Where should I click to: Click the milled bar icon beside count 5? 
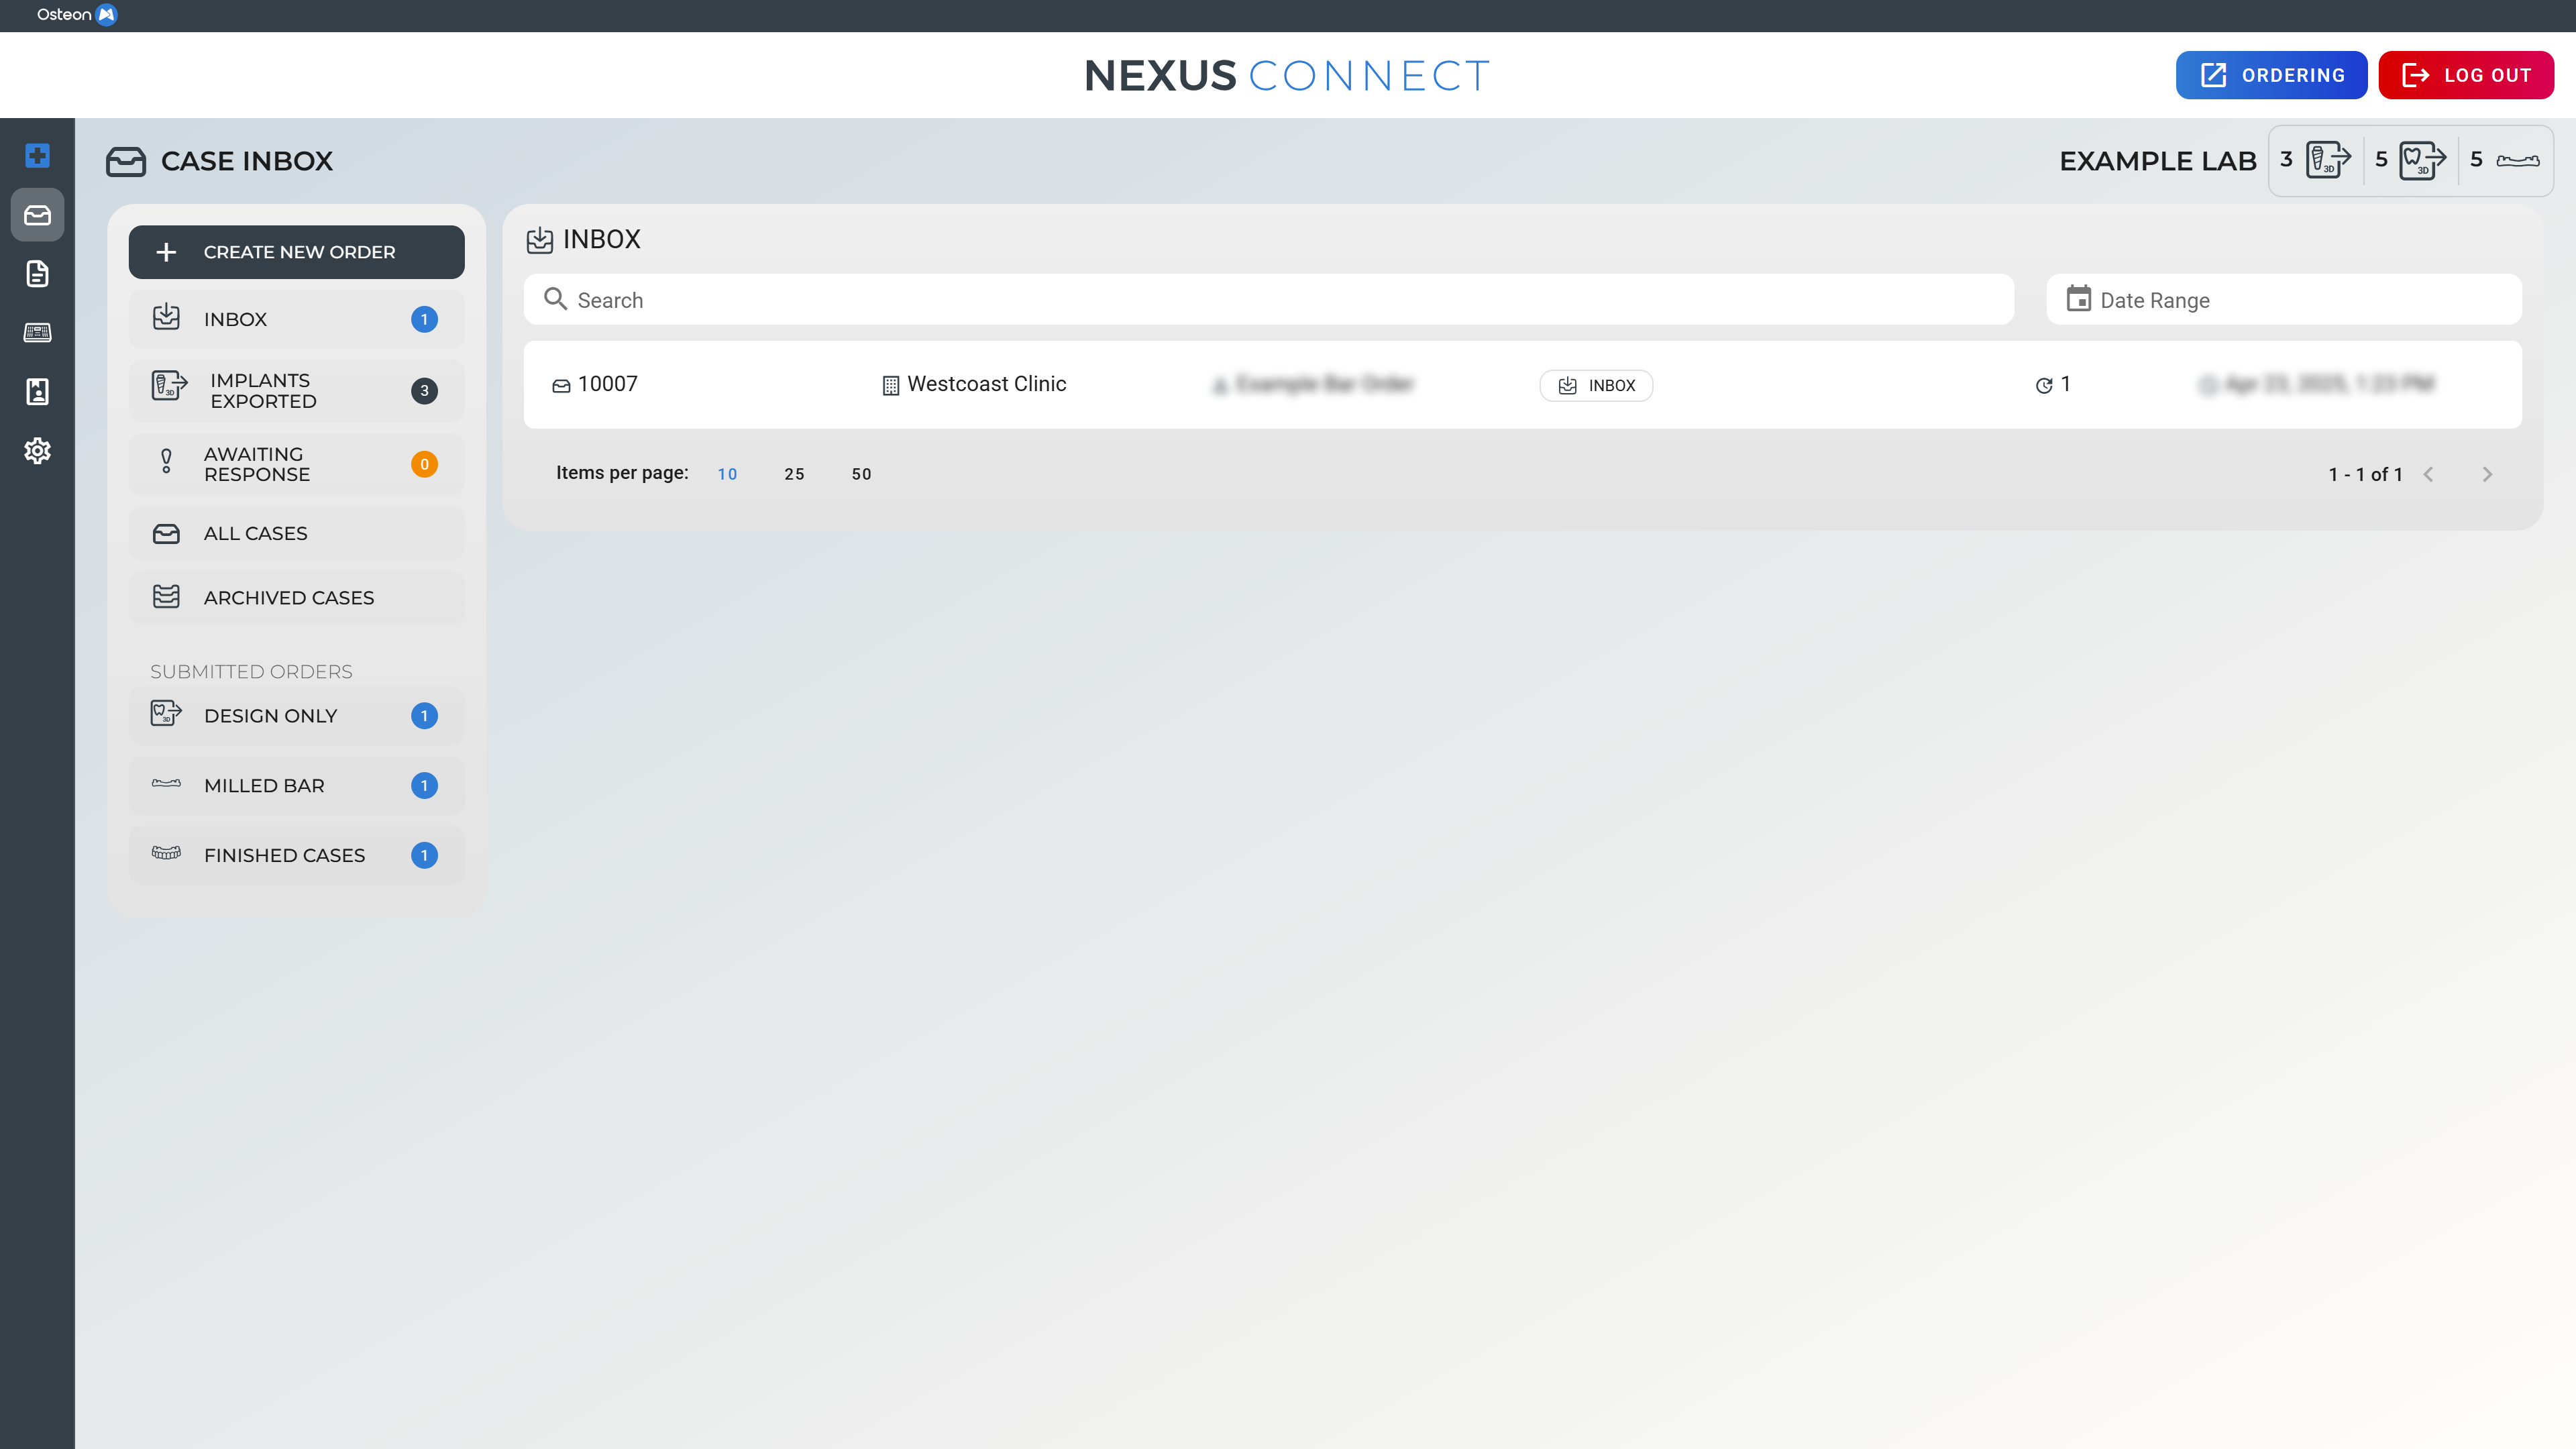click(x=2517, y=160)
